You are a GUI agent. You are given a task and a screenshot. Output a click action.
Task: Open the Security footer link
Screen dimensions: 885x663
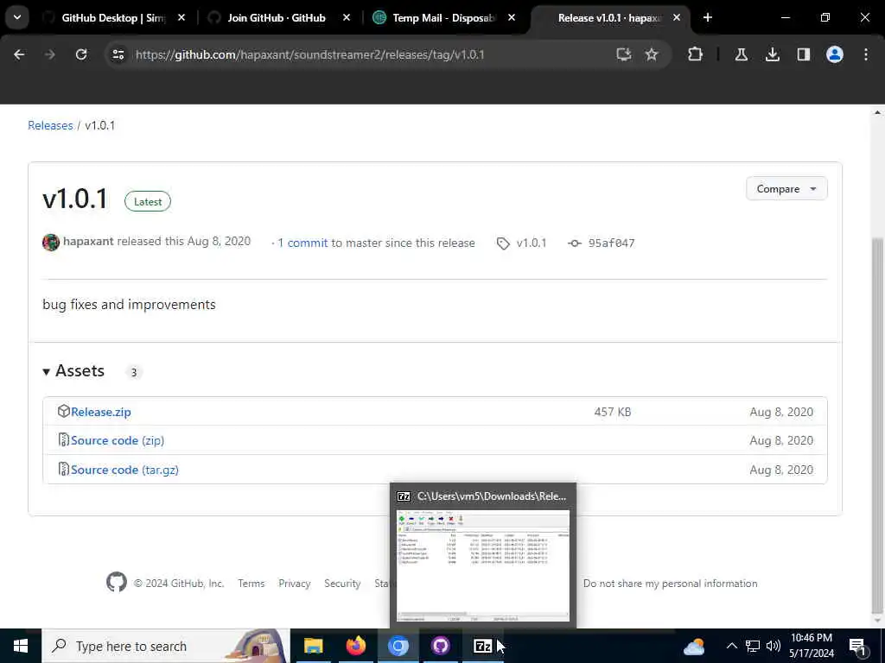tap(342, 584)
